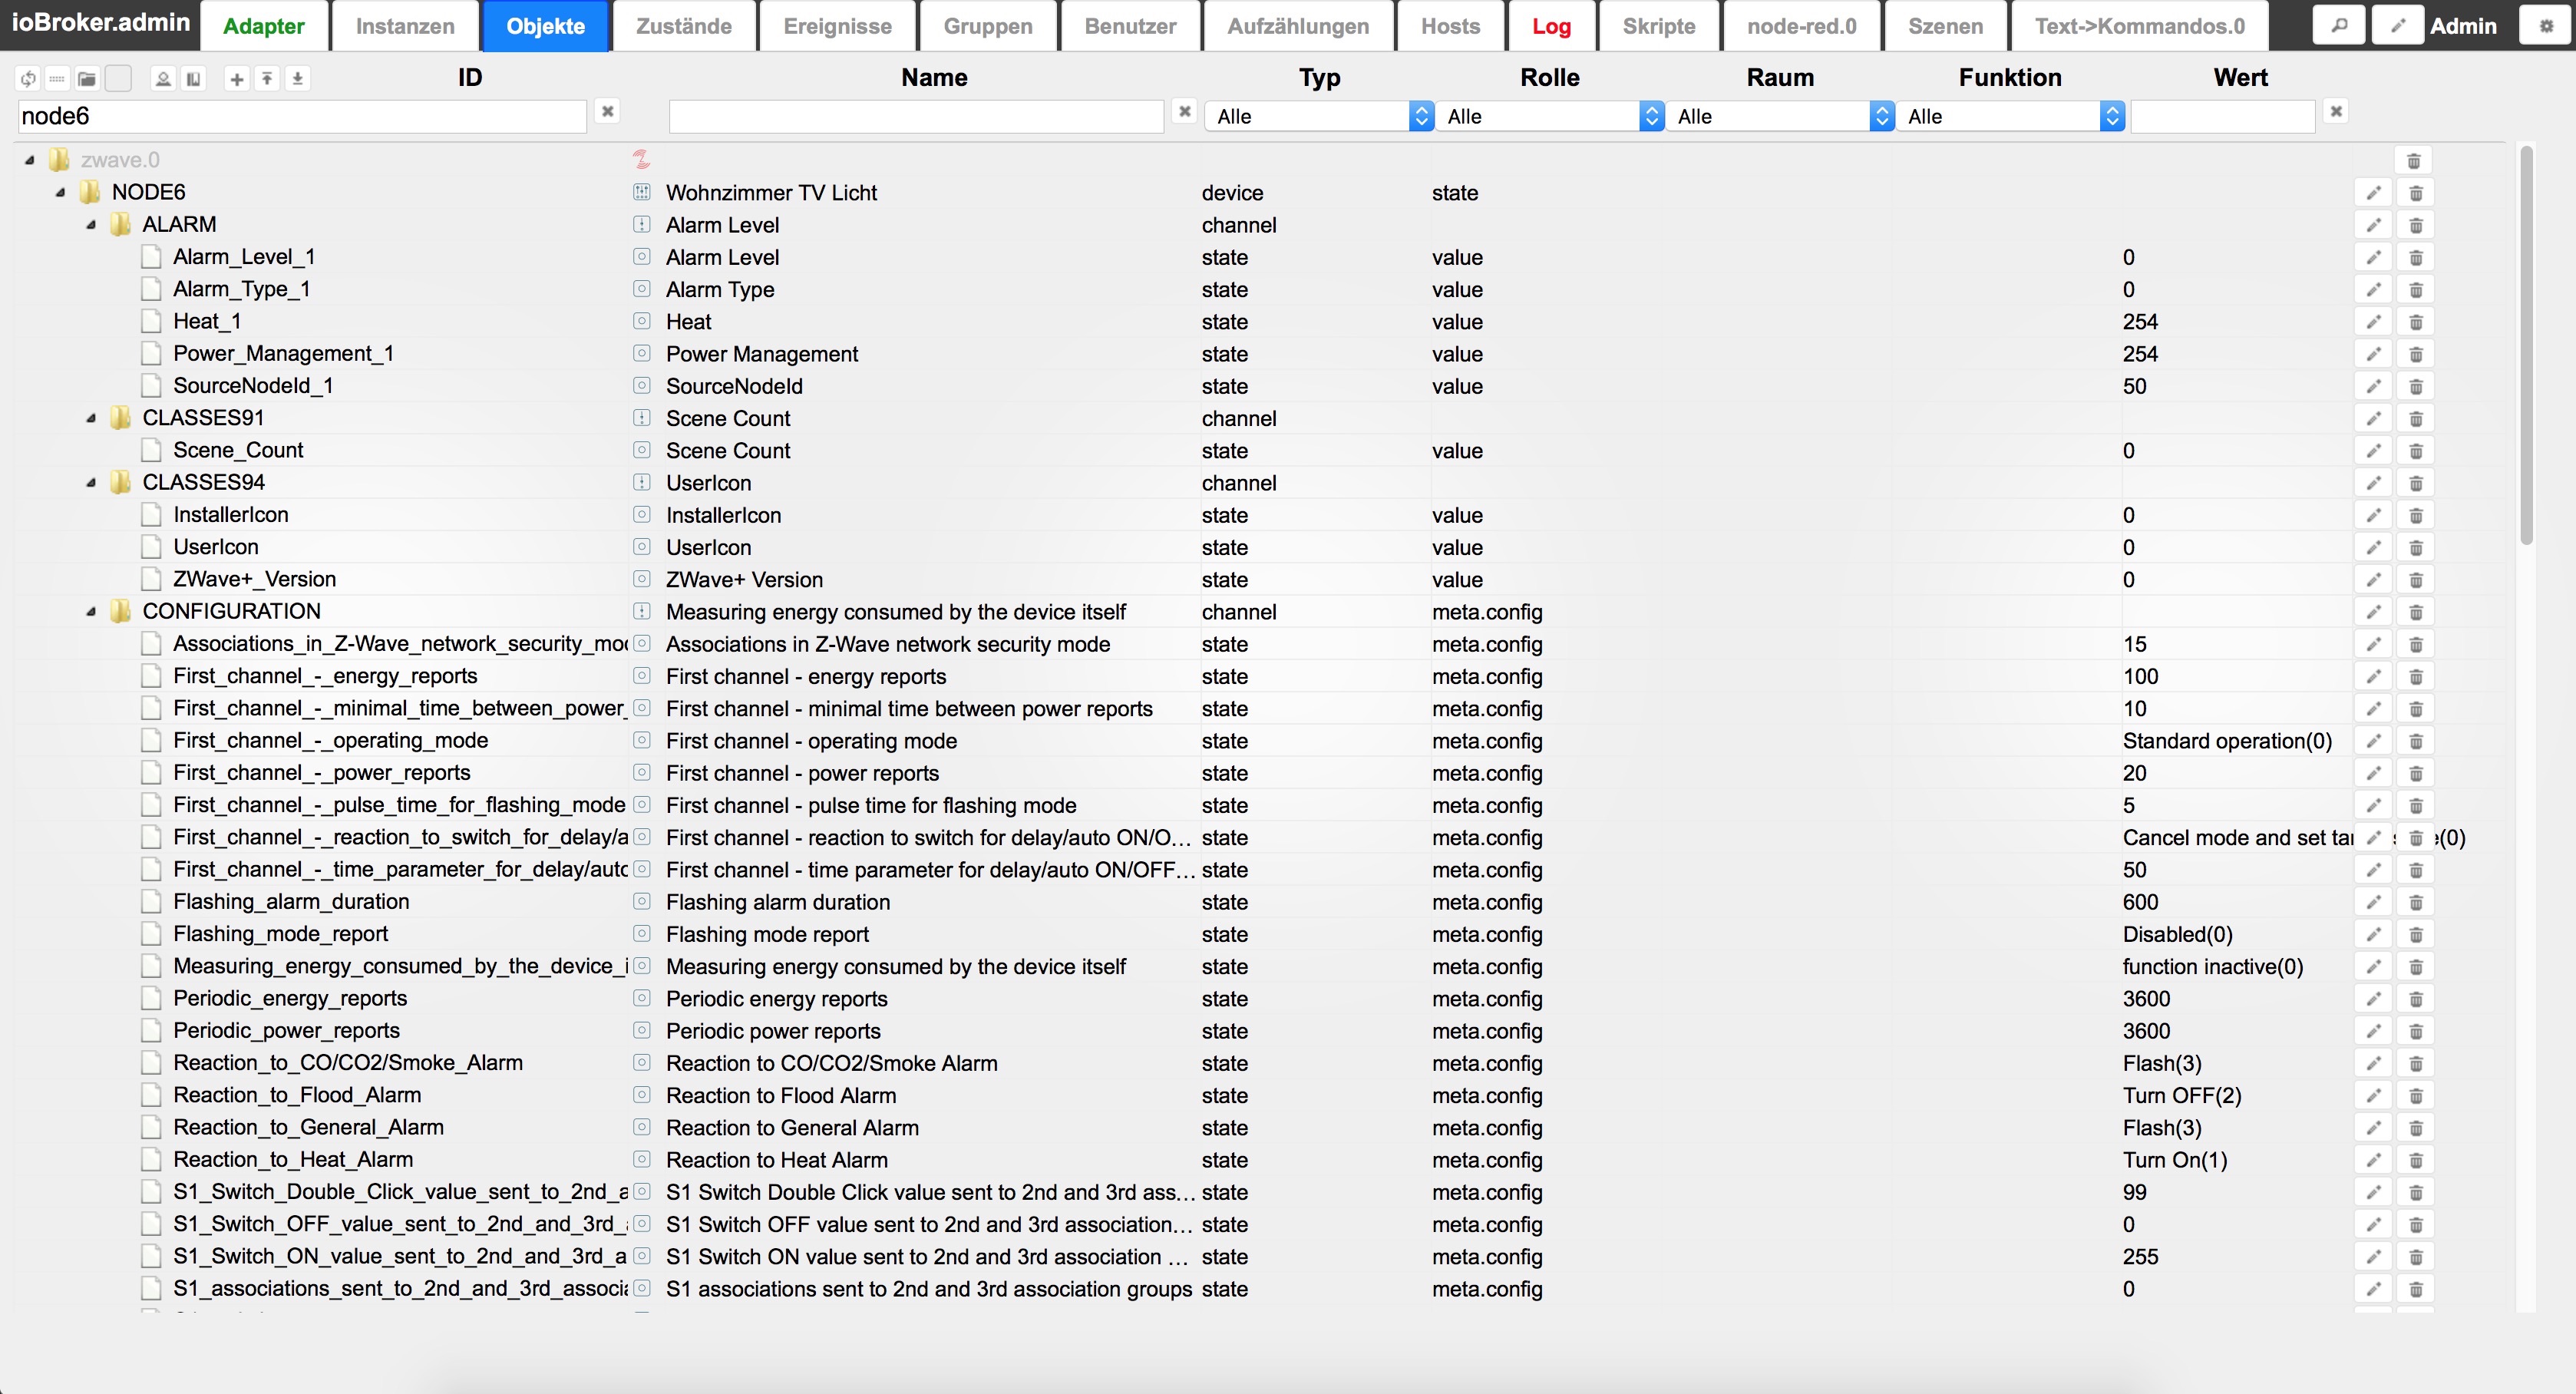The width and height of the screenshot is (2576, 1394).
Task: Open the settings gear button top right
Action: tap(2546, 26)
